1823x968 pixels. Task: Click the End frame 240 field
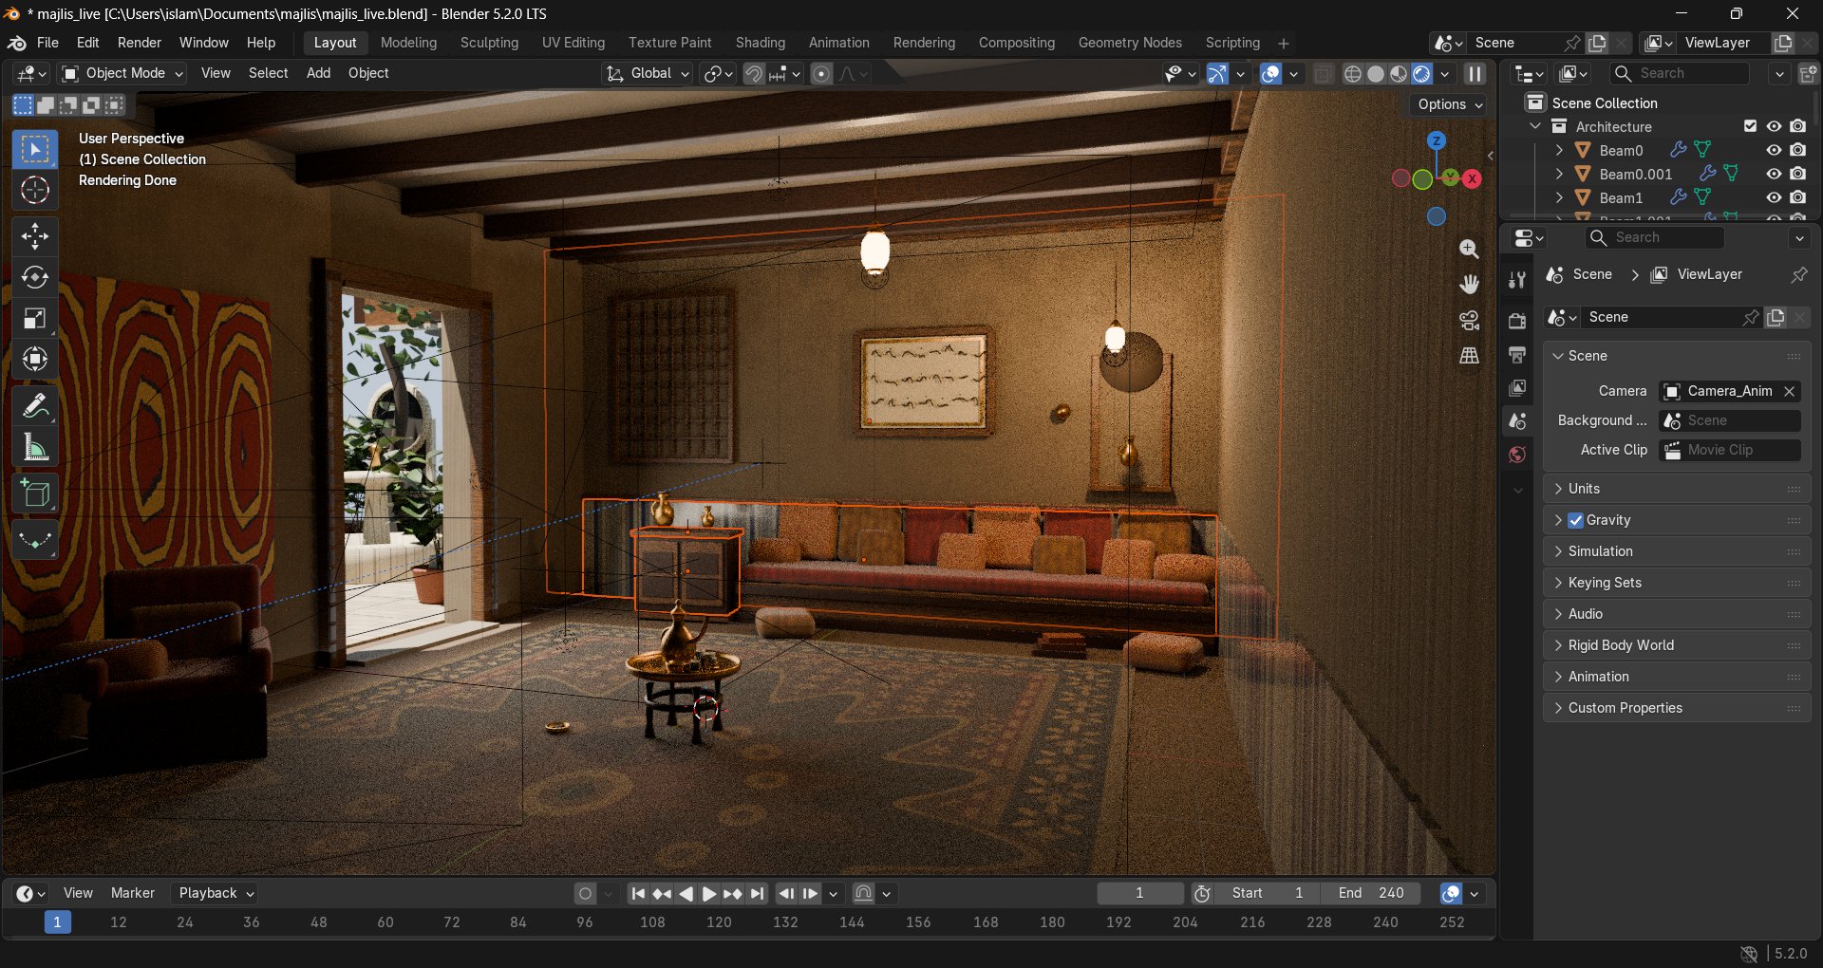[x=1373, y=893]
